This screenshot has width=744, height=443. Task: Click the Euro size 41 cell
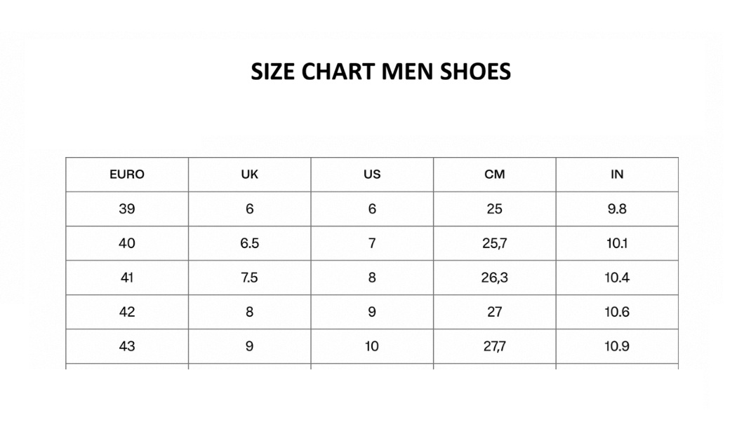(126, 278)
